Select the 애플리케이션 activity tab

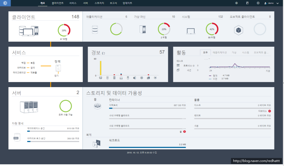[220, 53]
